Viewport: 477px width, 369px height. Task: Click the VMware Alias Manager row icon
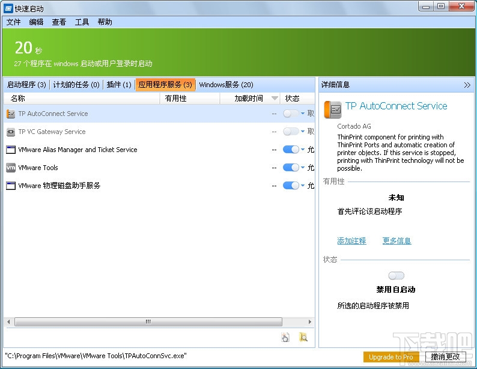11,150
